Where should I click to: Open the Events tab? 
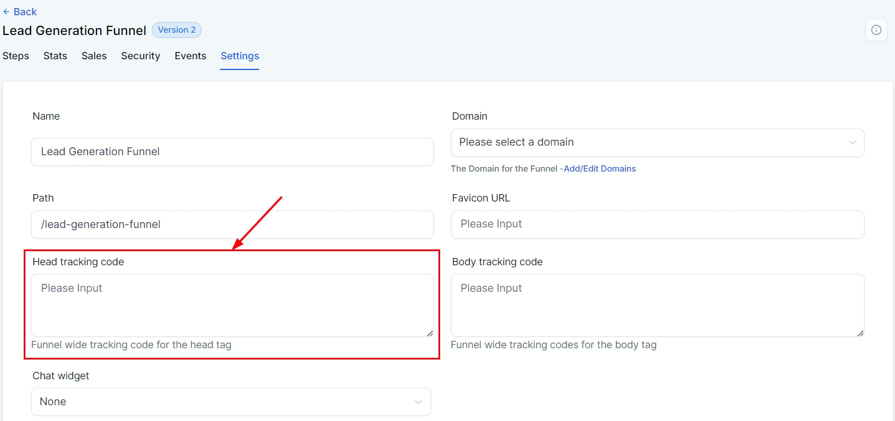[190, 56]
